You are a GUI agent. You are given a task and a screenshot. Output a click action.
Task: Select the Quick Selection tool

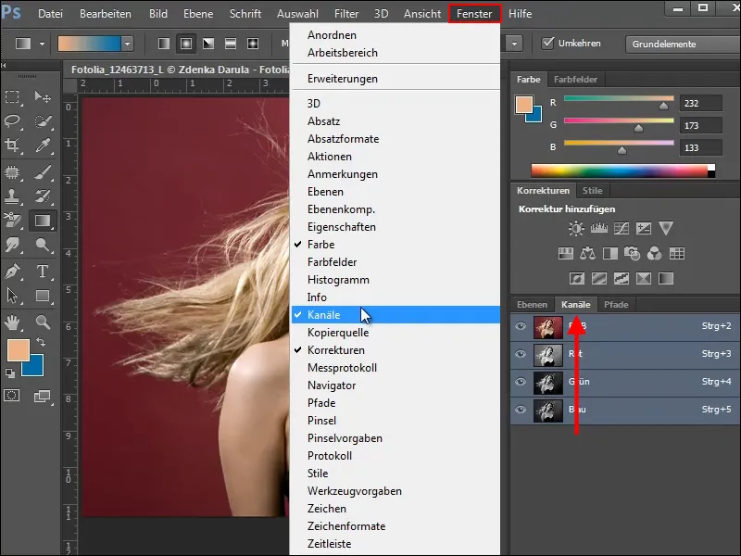coord(43,121)
